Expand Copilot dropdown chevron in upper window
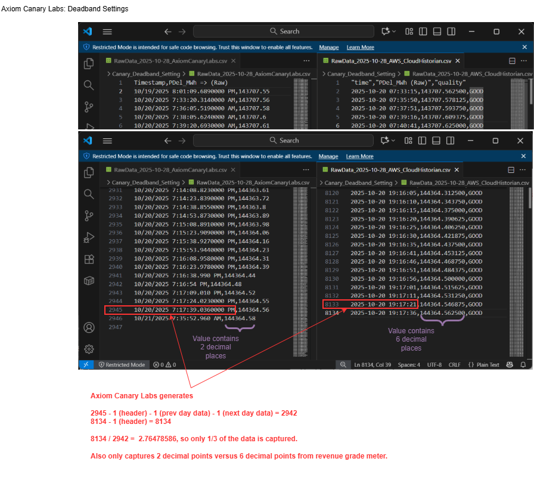Viewport: 534px width, 477px height. click(x=394, y=32)
